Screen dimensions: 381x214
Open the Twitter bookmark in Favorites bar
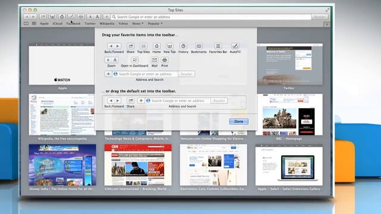90,24
